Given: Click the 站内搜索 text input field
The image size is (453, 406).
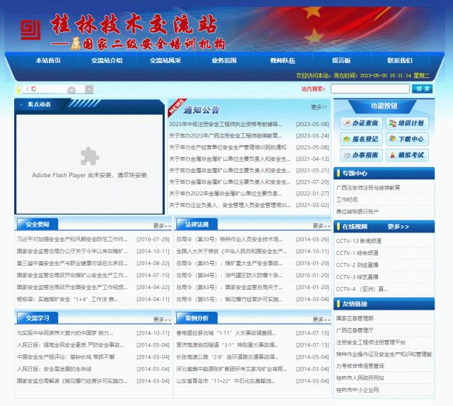Looking at the screenshot, I should click(369, 89).
